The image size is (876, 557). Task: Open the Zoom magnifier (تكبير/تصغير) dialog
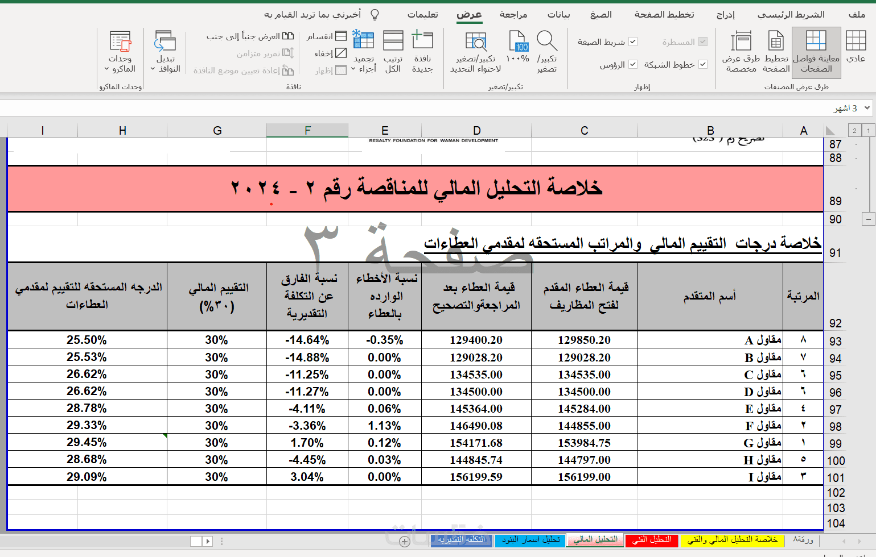pos(547,52)
